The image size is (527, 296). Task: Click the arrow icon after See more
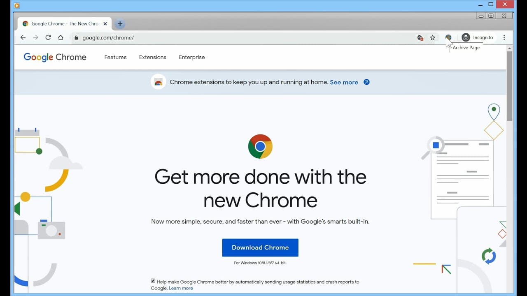pyautogui.click(x=366, y=82)
